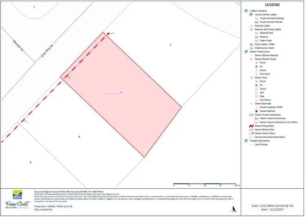Click the north arrow compass icon
306x217 pixels.
click(232, 209)
